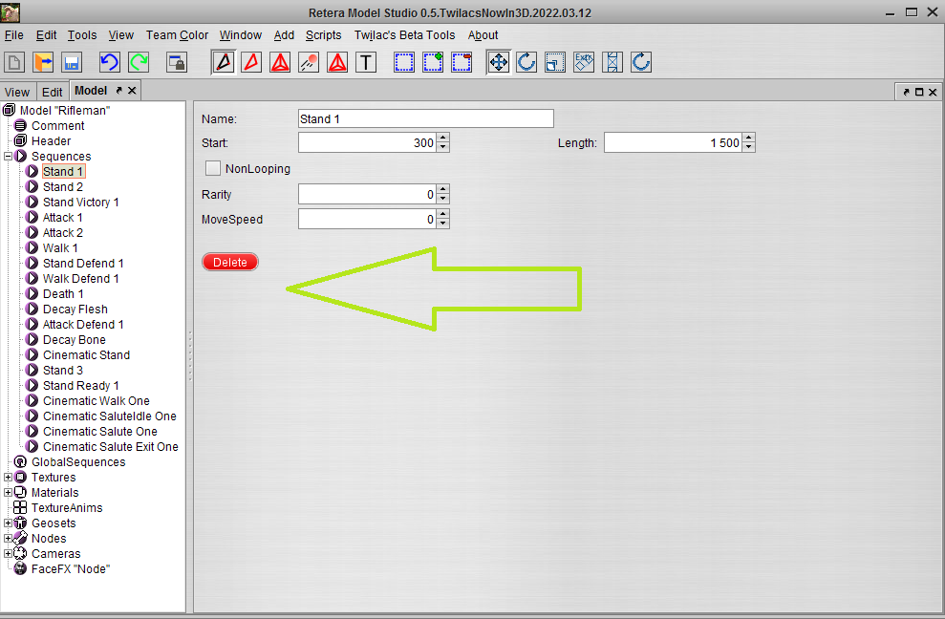
Task: Click the Start value field
Action: pyautogui.click(x=367, y=143)
